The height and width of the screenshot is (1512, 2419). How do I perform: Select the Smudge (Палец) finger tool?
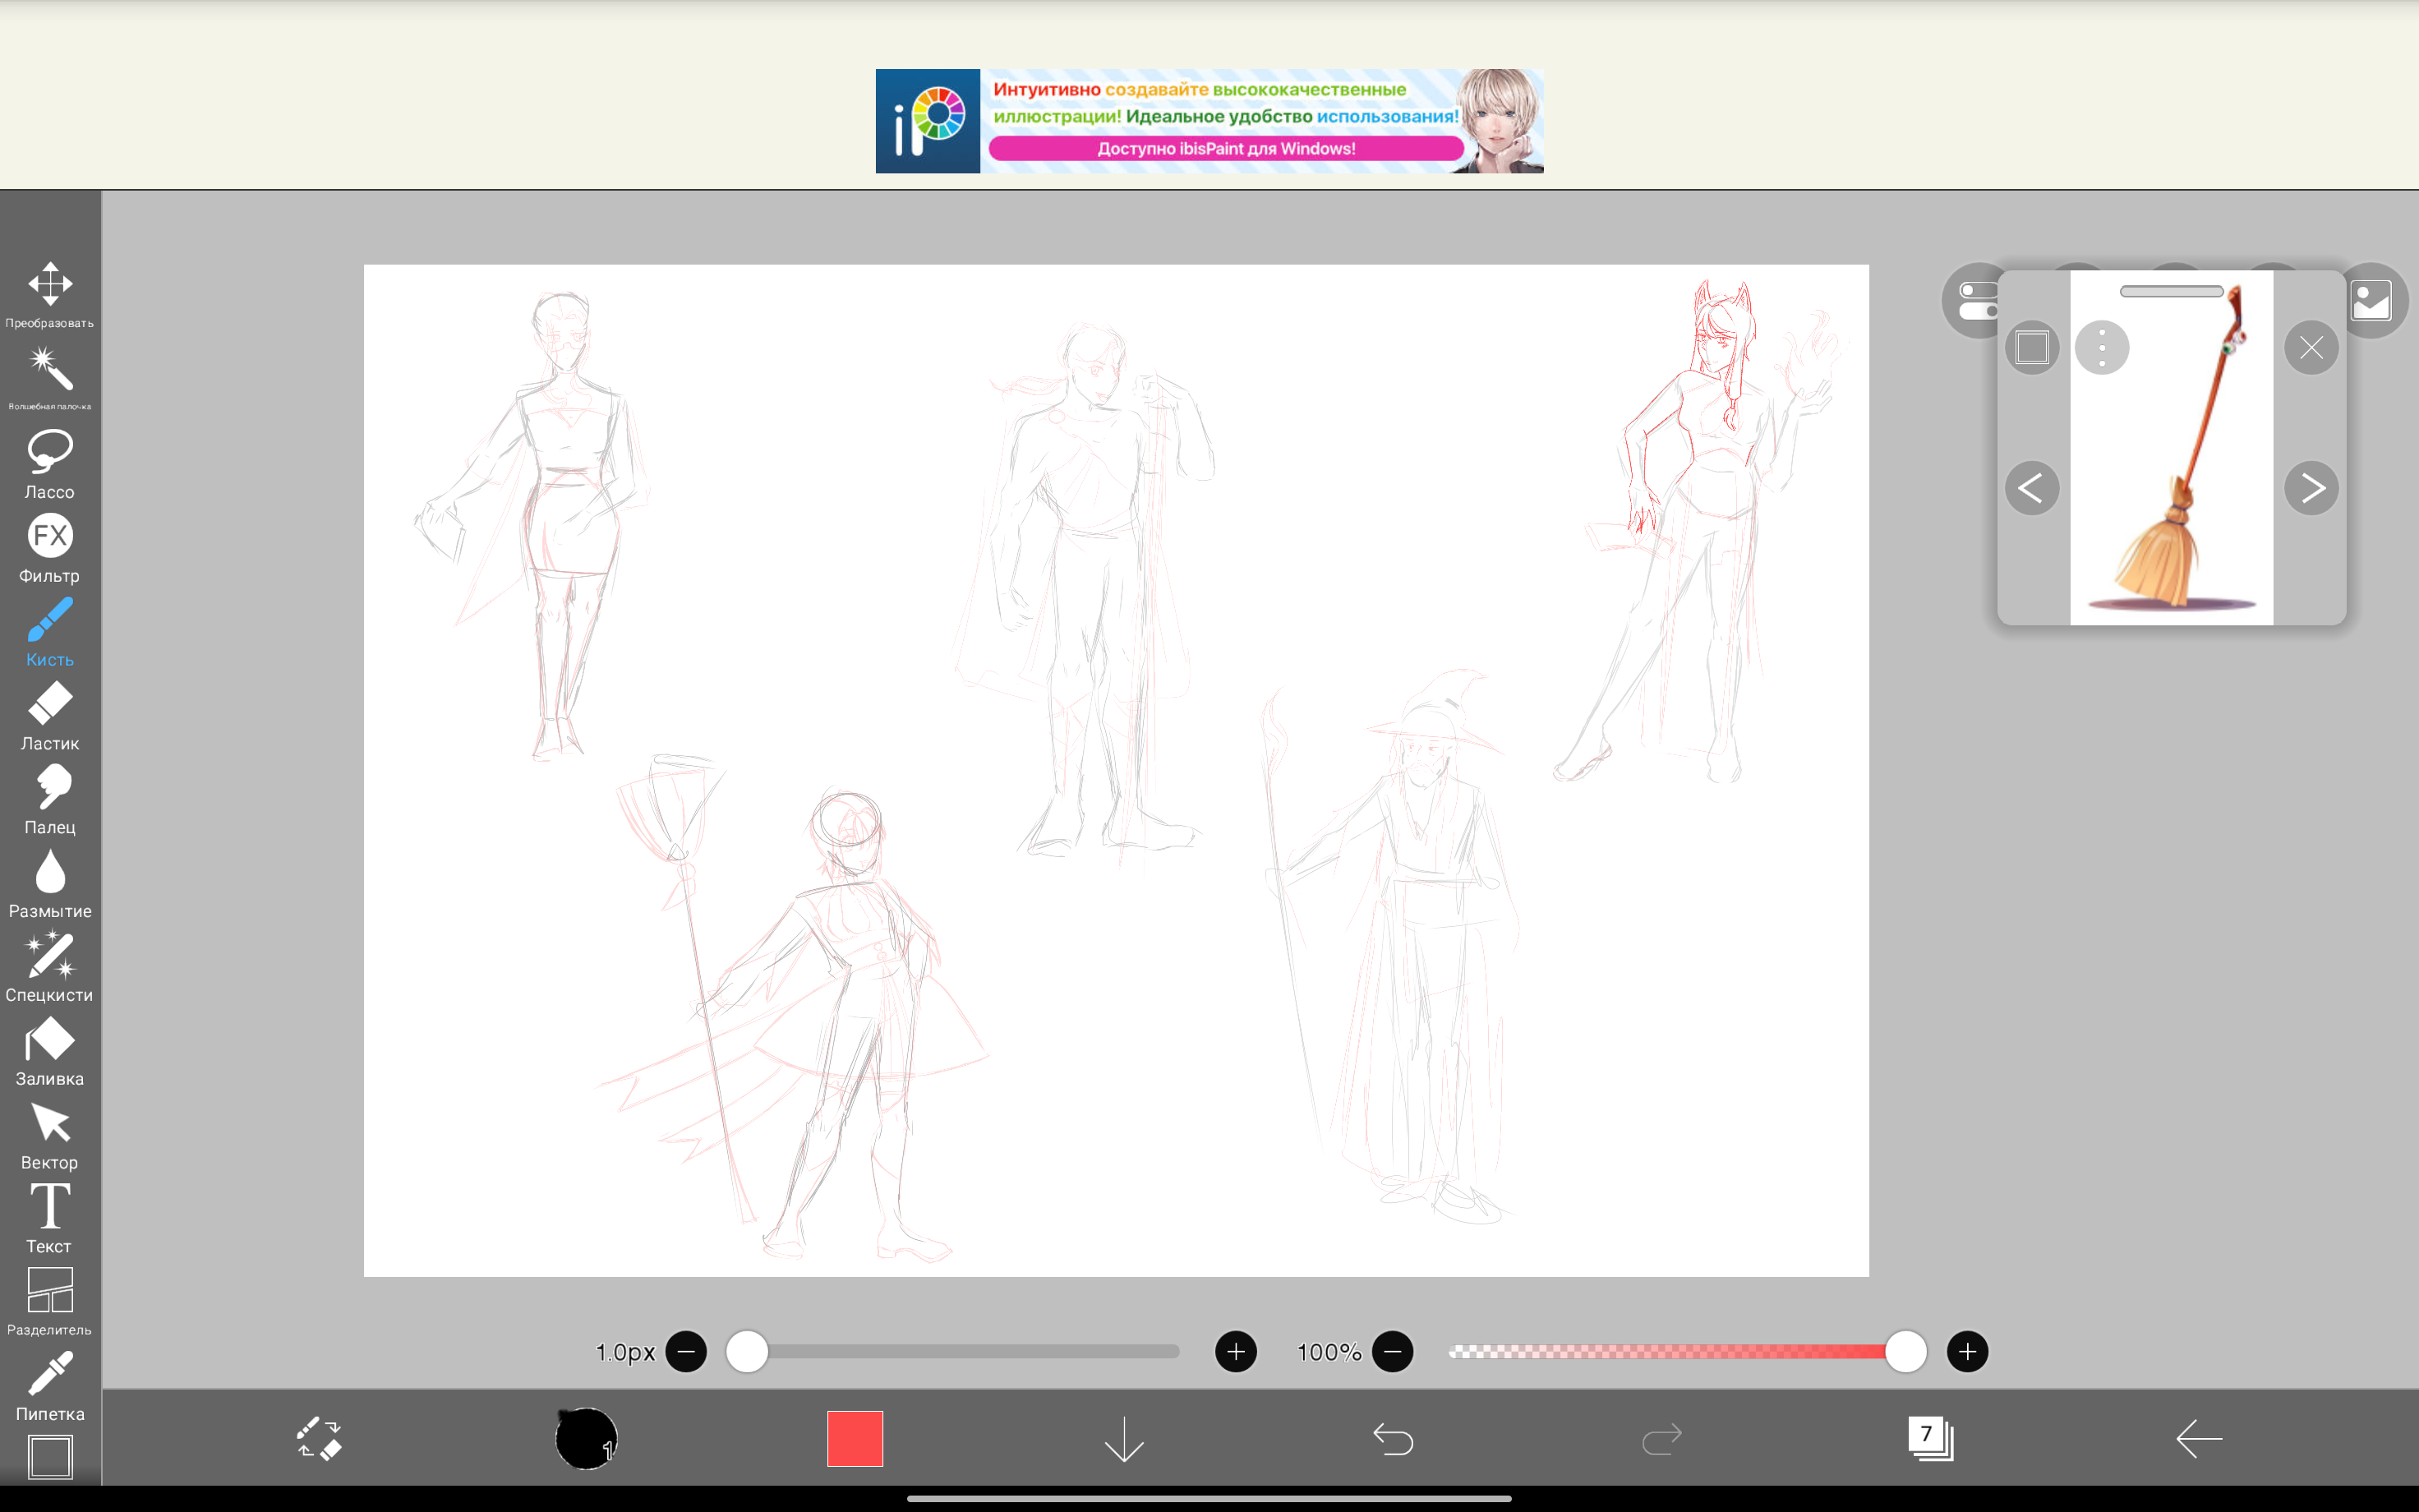coord(49,798)
